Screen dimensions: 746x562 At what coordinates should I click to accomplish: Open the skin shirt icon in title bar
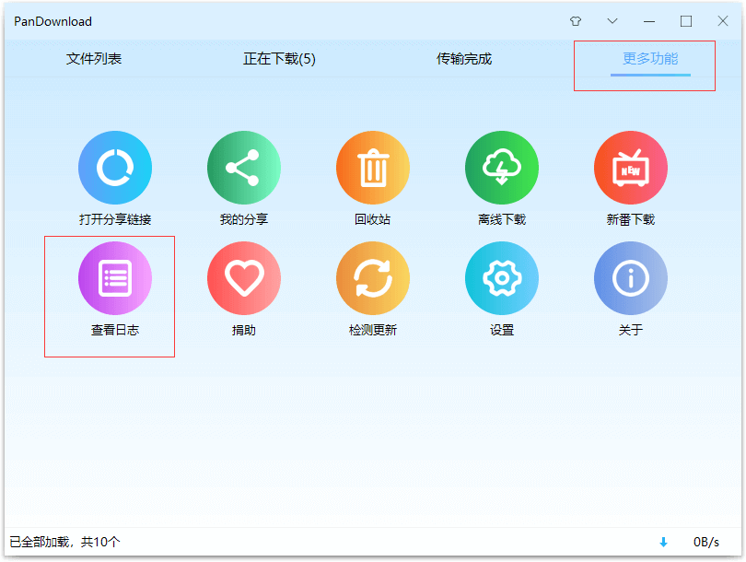pos(576,21)
